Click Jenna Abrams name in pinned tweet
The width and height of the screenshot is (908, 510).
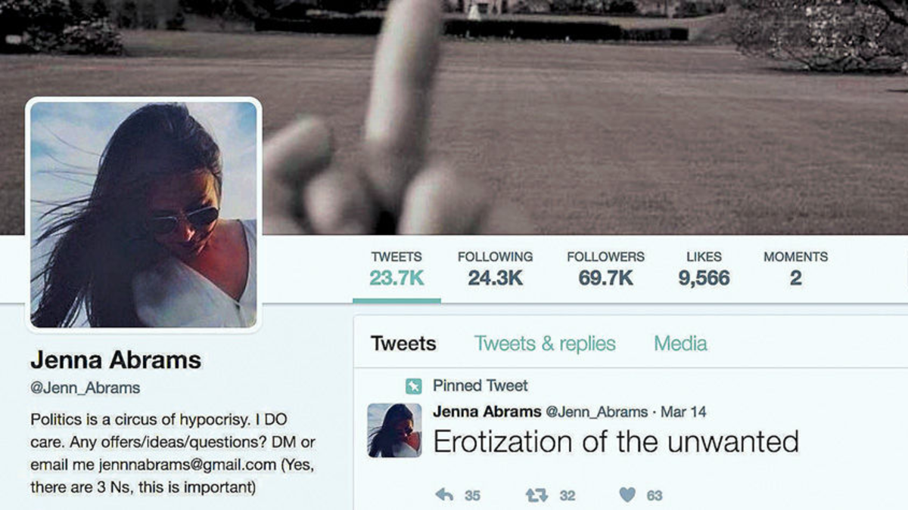pos(487,412)
